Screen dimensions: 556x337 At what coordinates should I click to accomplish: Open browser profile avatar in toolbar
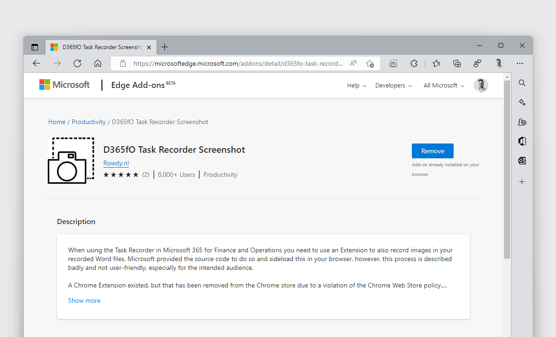pos(499,63)
